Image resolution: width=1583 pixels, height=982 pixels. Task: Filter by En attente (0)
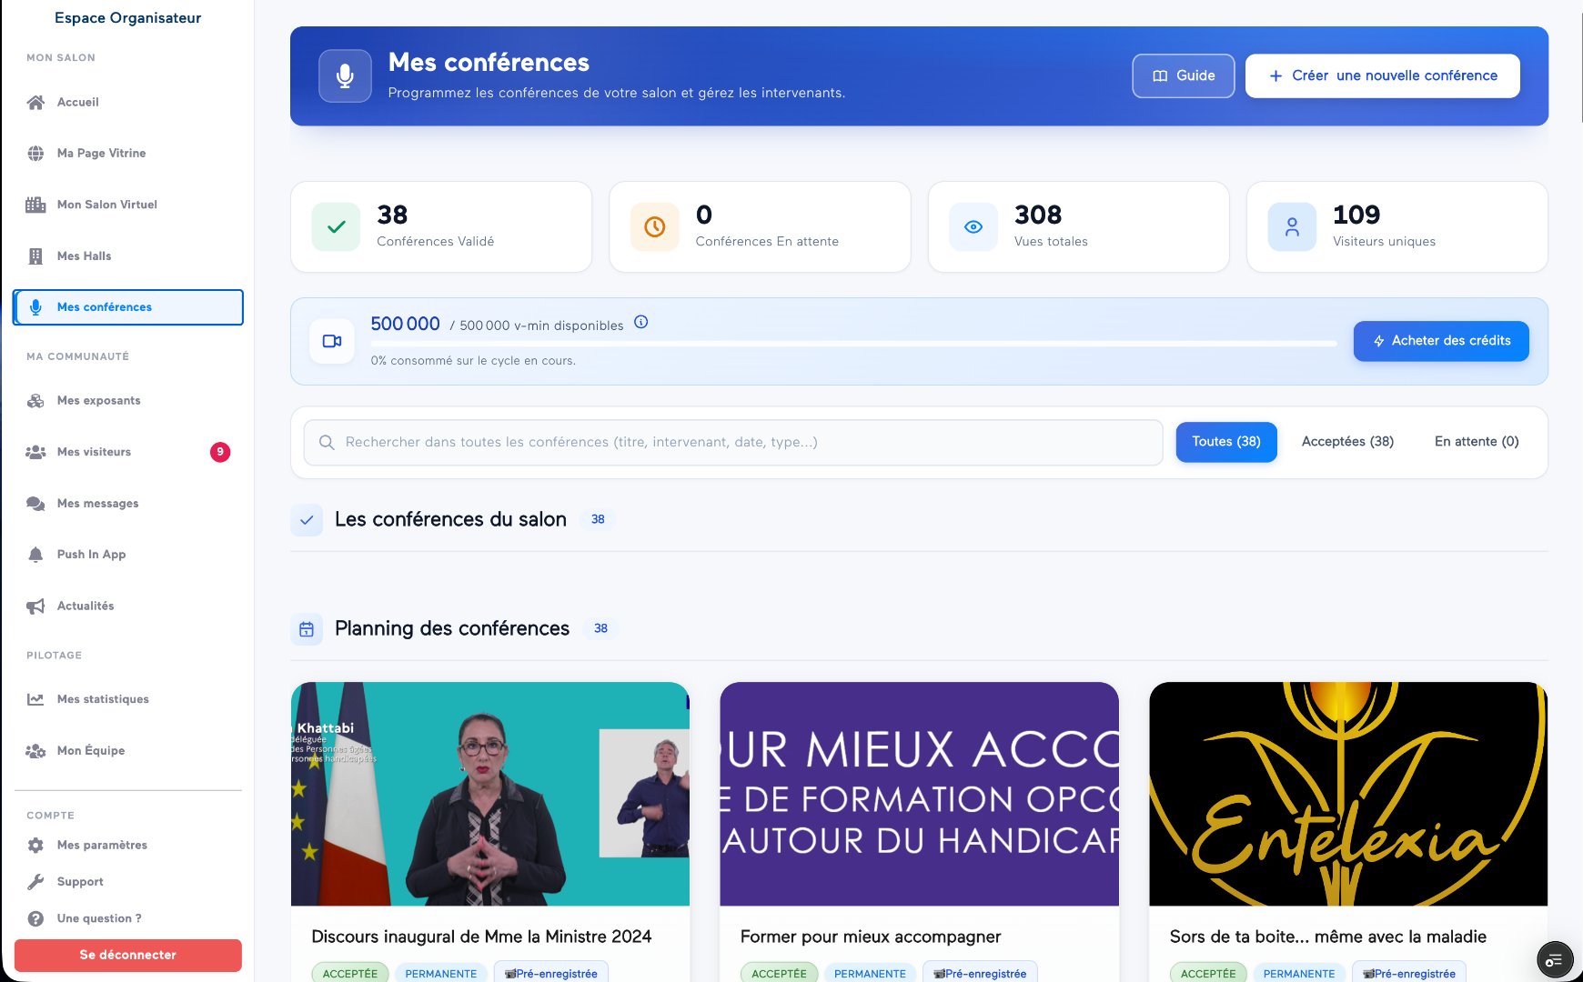point(1477,442)
